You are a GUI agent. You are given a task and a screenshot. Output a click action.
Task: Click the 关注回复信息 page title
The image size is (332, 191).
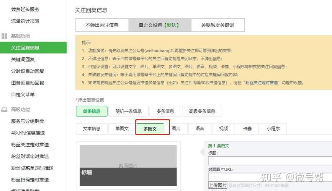[x=91, y=10]
